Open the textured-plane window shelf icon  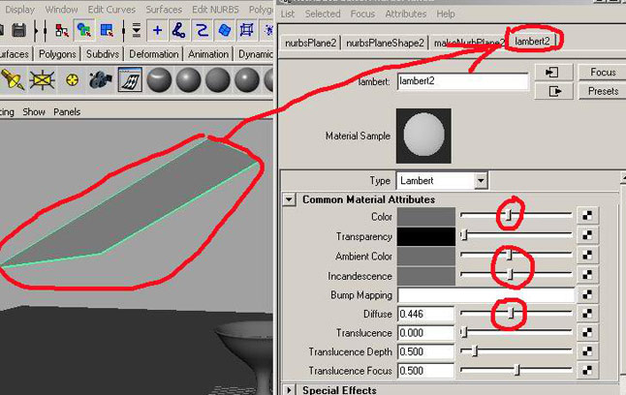[x=130, y=79]
